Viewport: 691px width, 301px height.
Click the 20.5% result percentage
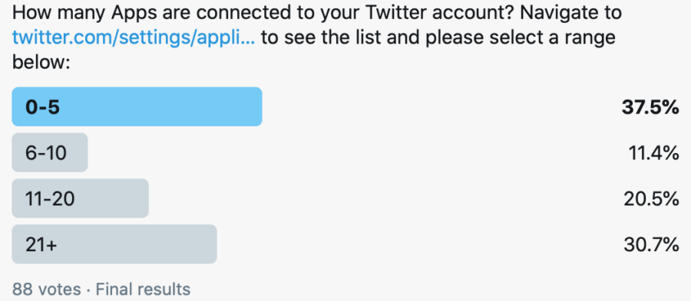coord(651,199)
